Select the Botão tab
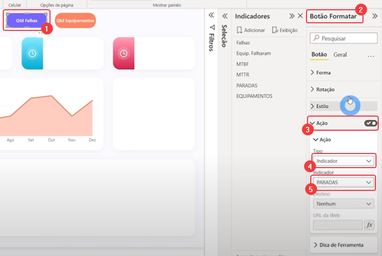The width and height of the screenshot is (382, 256). (318, 55)
